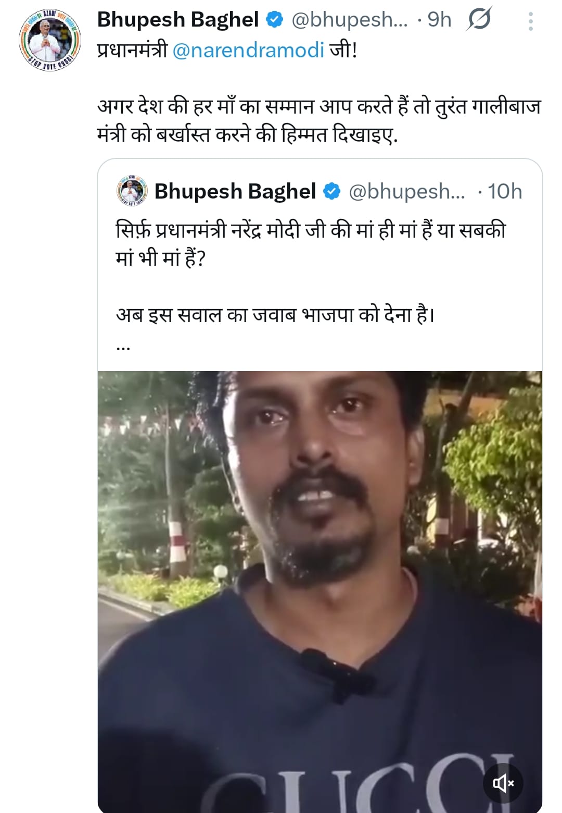The image size is (562, 813).
Task: Click the small avatar in the quoted tweet
Action: click(132, 192)
